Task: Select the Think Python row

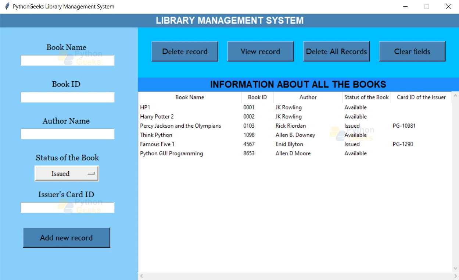Action: (295, 135)
